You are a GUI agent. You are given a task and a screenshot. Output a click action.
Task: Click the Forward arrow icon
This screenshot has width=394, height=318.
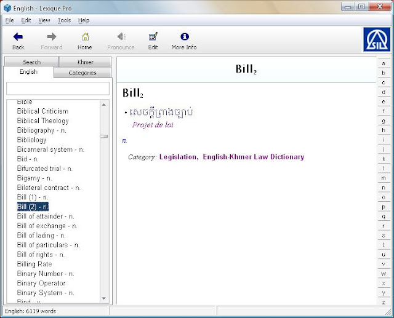point(52,37)
